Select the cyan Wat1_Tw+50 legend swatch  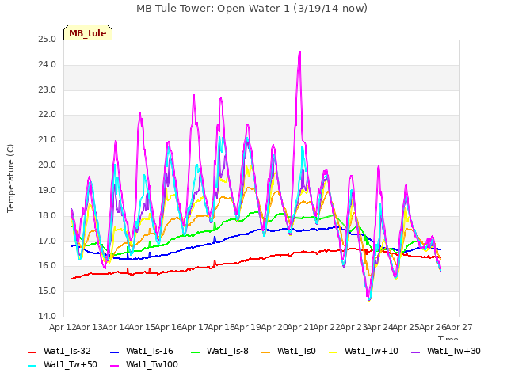[32, 366]
